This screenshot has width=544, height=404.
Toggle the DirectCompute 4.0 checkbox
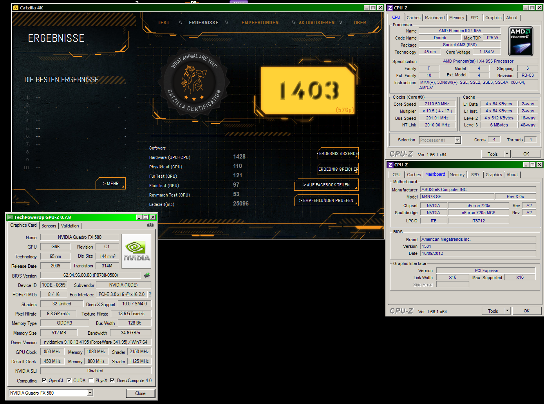tap(112, 380)
